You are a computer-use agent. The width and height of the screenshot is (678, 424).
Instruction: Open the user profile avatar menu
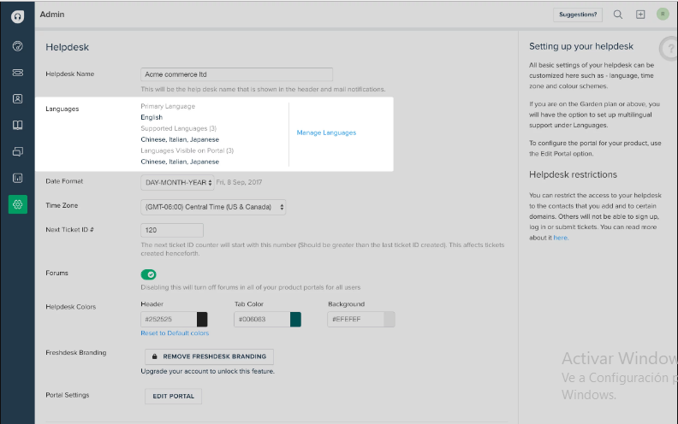click(663, 15)
